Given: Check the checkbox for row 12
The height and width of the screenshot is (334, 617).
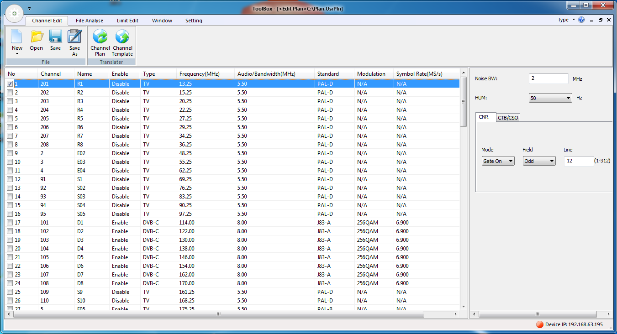Looking at the screenshot, I should [10, 179].
